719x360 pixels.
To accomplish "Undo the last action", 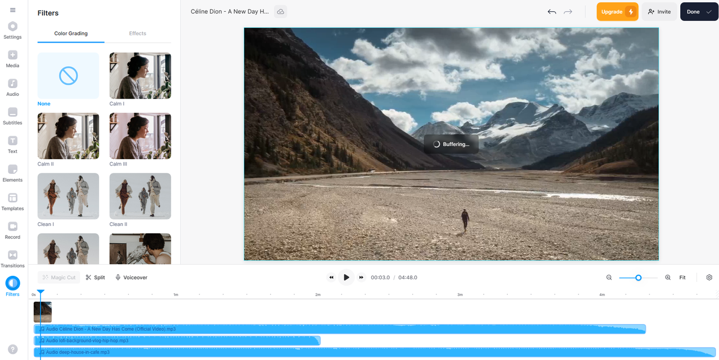I will click(x=552, y=12).
